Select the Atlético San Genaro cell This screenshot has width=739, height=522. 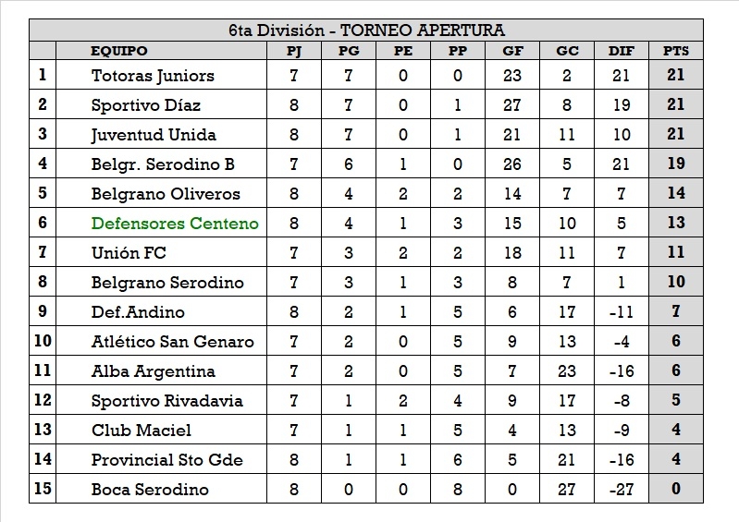(172, 342)
